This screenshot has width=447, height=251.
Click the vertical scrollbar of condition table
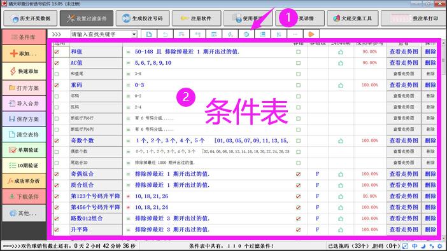pos(443,139)
